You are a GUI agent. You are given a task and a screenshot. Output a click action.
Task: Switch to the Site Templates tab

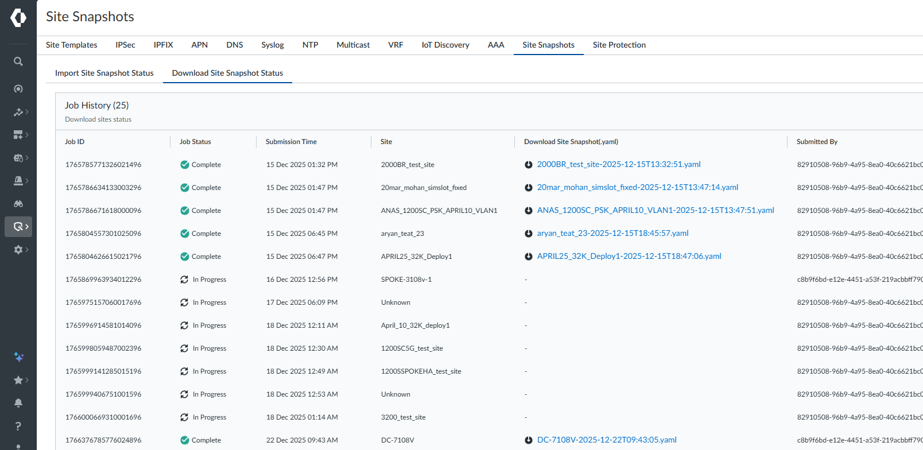pos(71,45)
